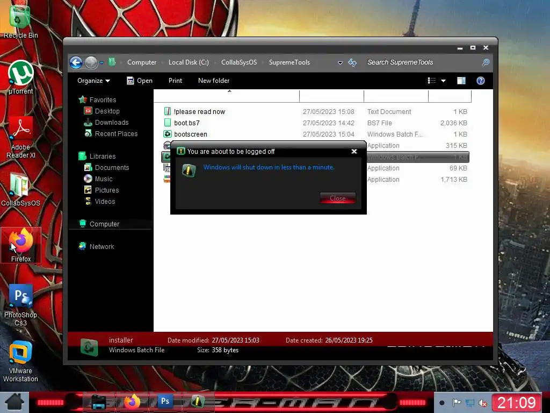Open the Documents library
Viewport: 550px width, 413px height.
point(107,168)
